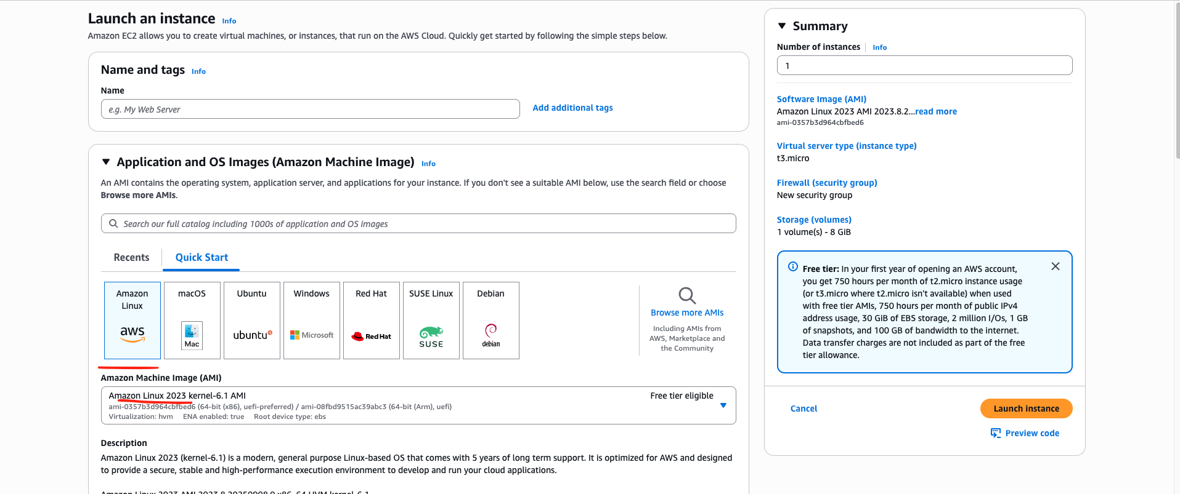The width and height of the screenshot is (1180, 494).
Task: Focus the AMI catalog search field
Action: pos(418,223)
